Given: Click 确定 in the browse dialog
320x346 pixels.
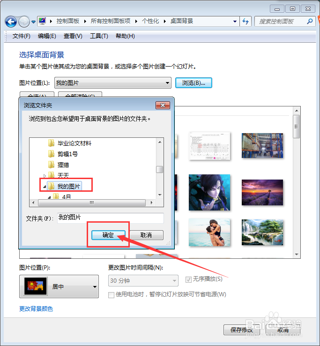Looking at the screenshot, I should coord(108,235).
